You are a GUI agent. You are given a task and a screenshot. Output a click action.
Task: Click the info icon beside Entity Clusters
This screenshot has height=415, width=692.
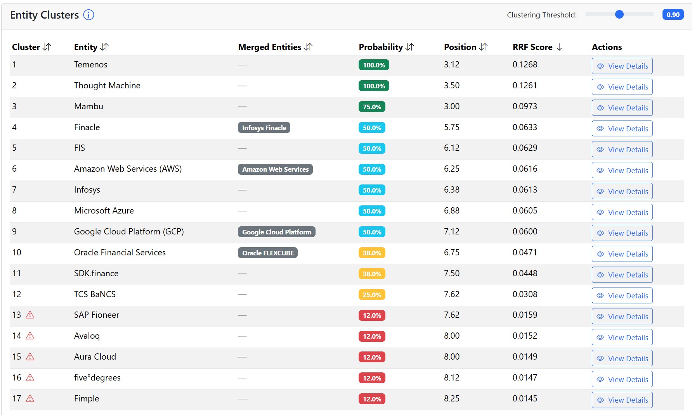(88, 15)
